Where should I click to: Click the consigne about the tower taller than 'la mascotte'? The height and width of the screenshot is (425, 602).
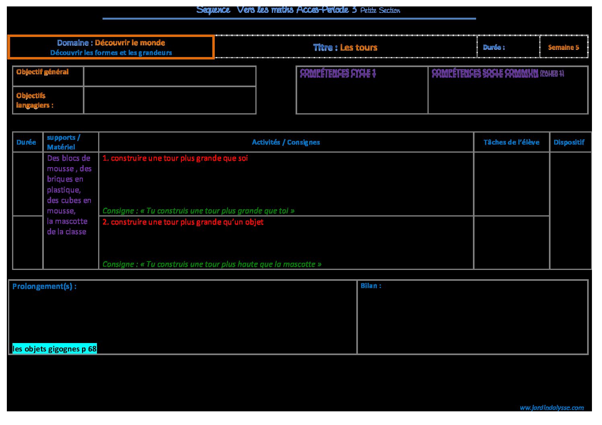pyautogui.click(x=212, y=264)
